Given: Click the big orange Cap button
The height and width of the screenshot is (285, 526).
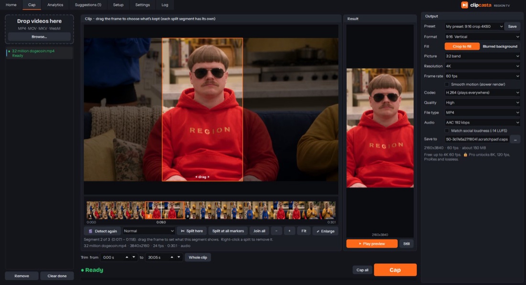Looking at the screenshot, I should pos(395,270).
